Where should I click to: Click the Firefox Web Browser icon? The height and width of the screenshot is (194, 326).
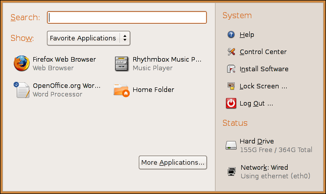pos(22,63)
